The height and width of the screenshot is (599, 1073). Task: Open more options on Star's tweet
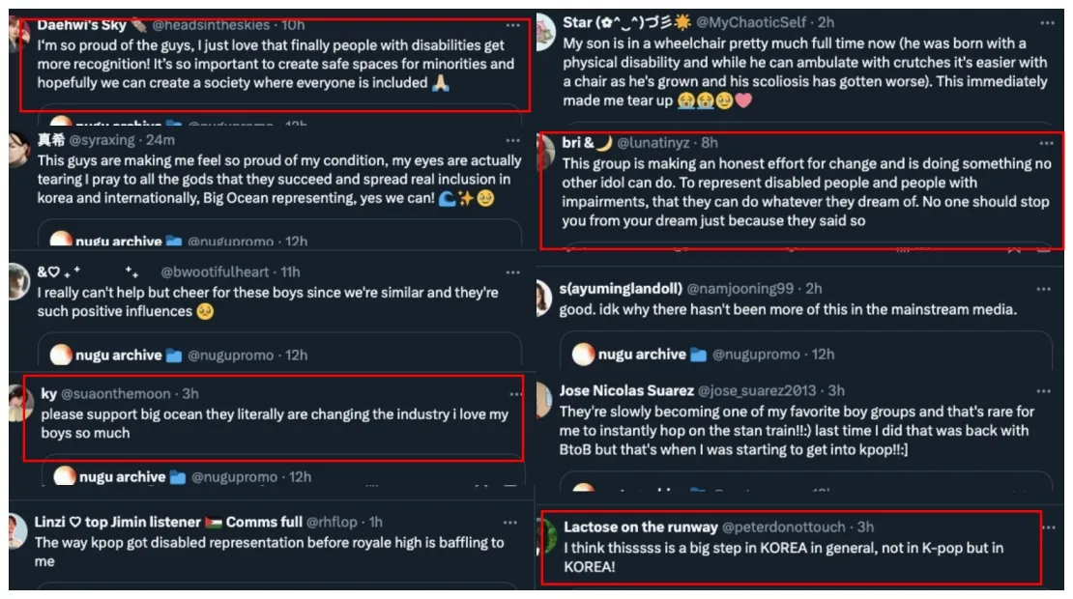coord(1047,22)
